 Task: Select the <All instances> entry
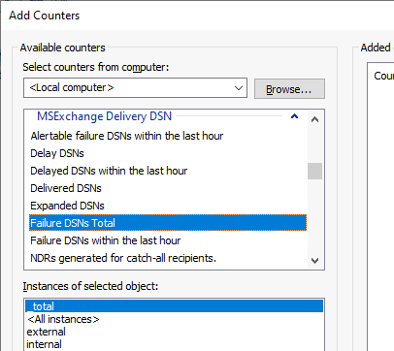tap(63, 319)
